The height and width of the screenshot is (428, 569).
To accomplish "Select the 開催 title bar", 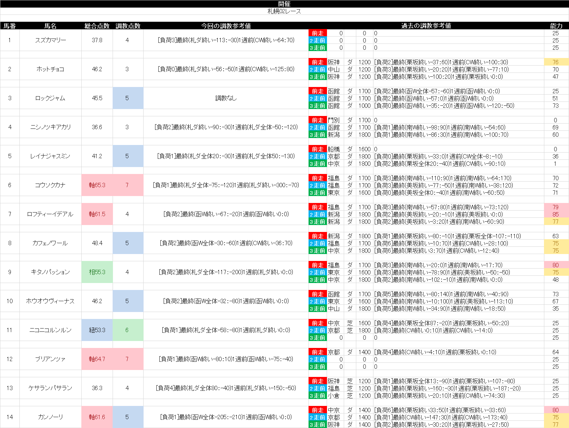I will coord(284,4).
